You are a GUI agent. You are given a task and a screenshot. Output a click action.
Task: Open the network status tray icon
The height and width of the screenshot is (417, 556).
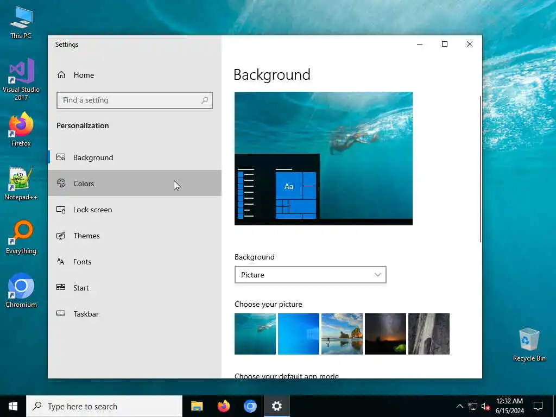click(x=473, y=406)
